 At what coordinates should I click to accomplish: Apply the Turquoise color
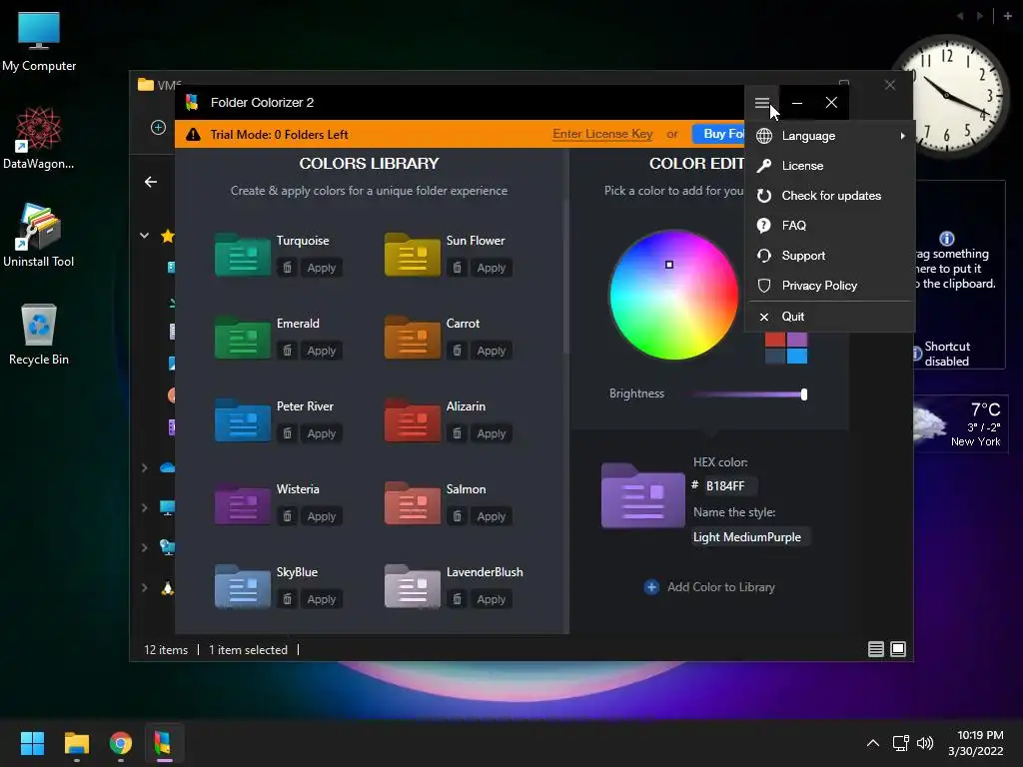point(322,268)
